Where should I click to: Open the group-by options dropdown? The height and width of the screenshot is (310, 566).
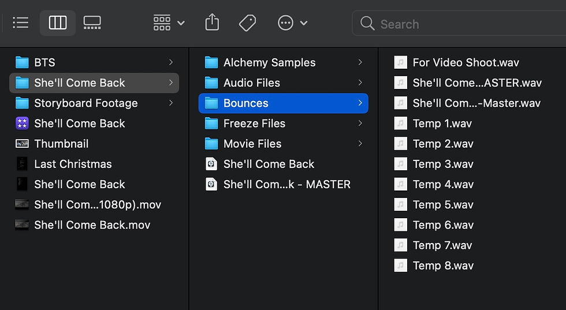(x=169, y=23)
